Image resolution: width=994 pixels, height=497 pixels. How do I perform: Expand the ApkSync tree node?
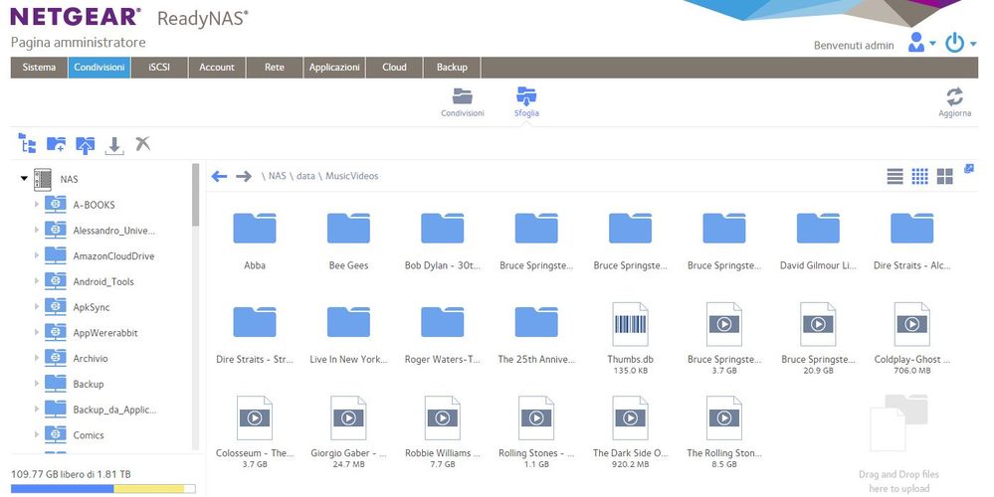[36, 306]
